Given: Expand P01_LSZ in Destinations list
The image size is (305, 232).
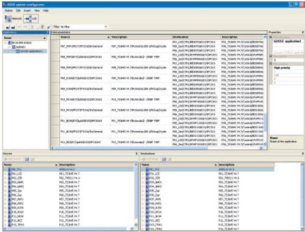Looking at the screenshot, I should point(143,173).
